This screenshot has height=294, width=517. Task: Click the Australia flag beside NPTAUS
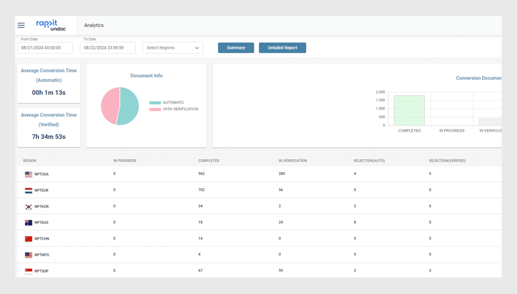28,222
